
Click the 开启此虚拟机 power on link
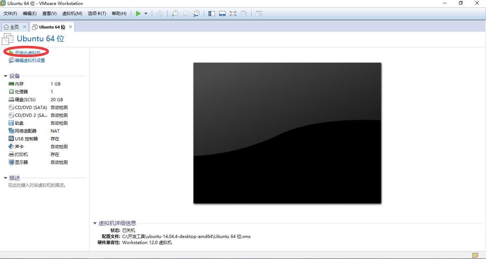click(x=27, y=53)
